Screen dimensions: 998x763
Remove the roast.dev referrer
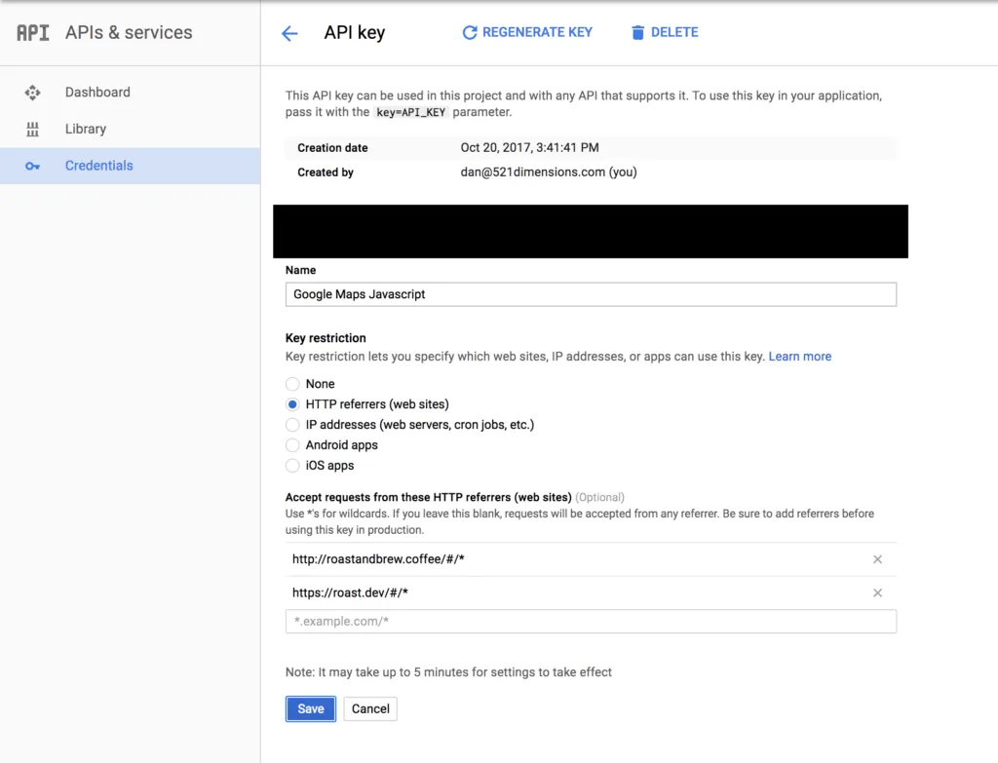coord(877,593)
